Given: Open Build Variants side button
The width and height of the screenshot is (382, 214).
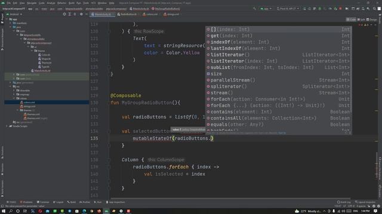Looking at the screenshot, I should tap(2, 188).
